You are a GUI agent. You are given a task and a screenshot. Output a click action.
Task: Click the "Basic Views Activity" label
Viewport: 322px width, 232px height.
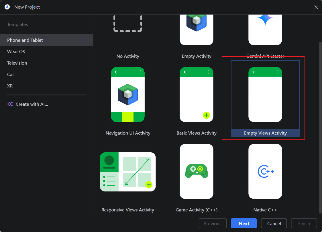pyautogui.click(x=197, y=133)
